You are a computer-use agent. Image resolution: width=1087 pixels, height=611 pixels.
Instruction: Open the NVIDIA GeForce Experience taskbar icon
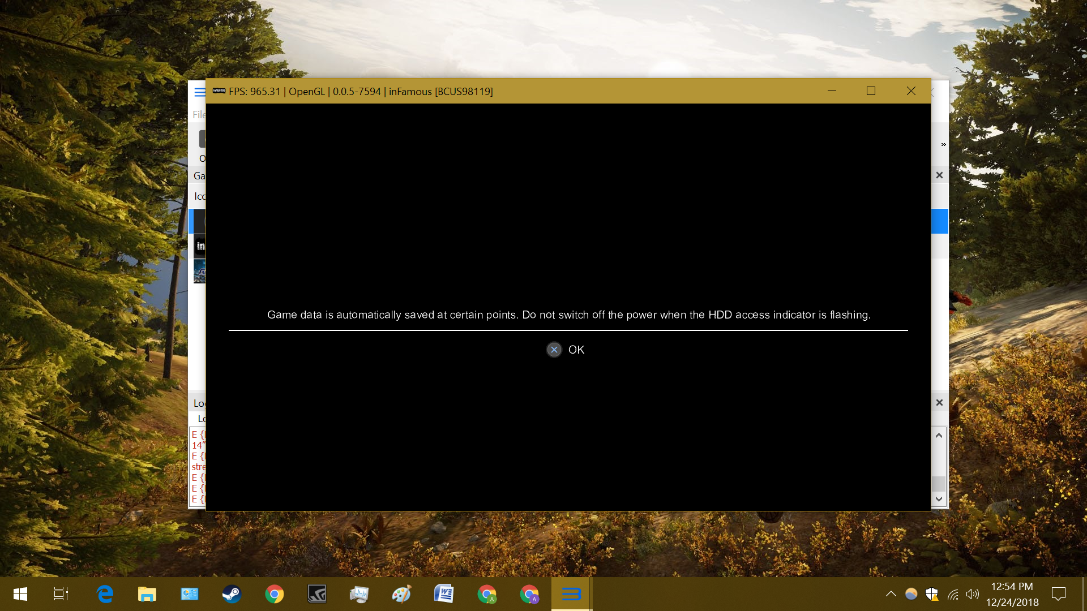(317, 594)
